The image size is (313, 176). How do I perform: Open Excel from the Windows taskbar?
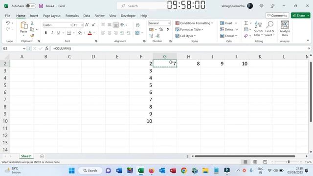[140, 171]
